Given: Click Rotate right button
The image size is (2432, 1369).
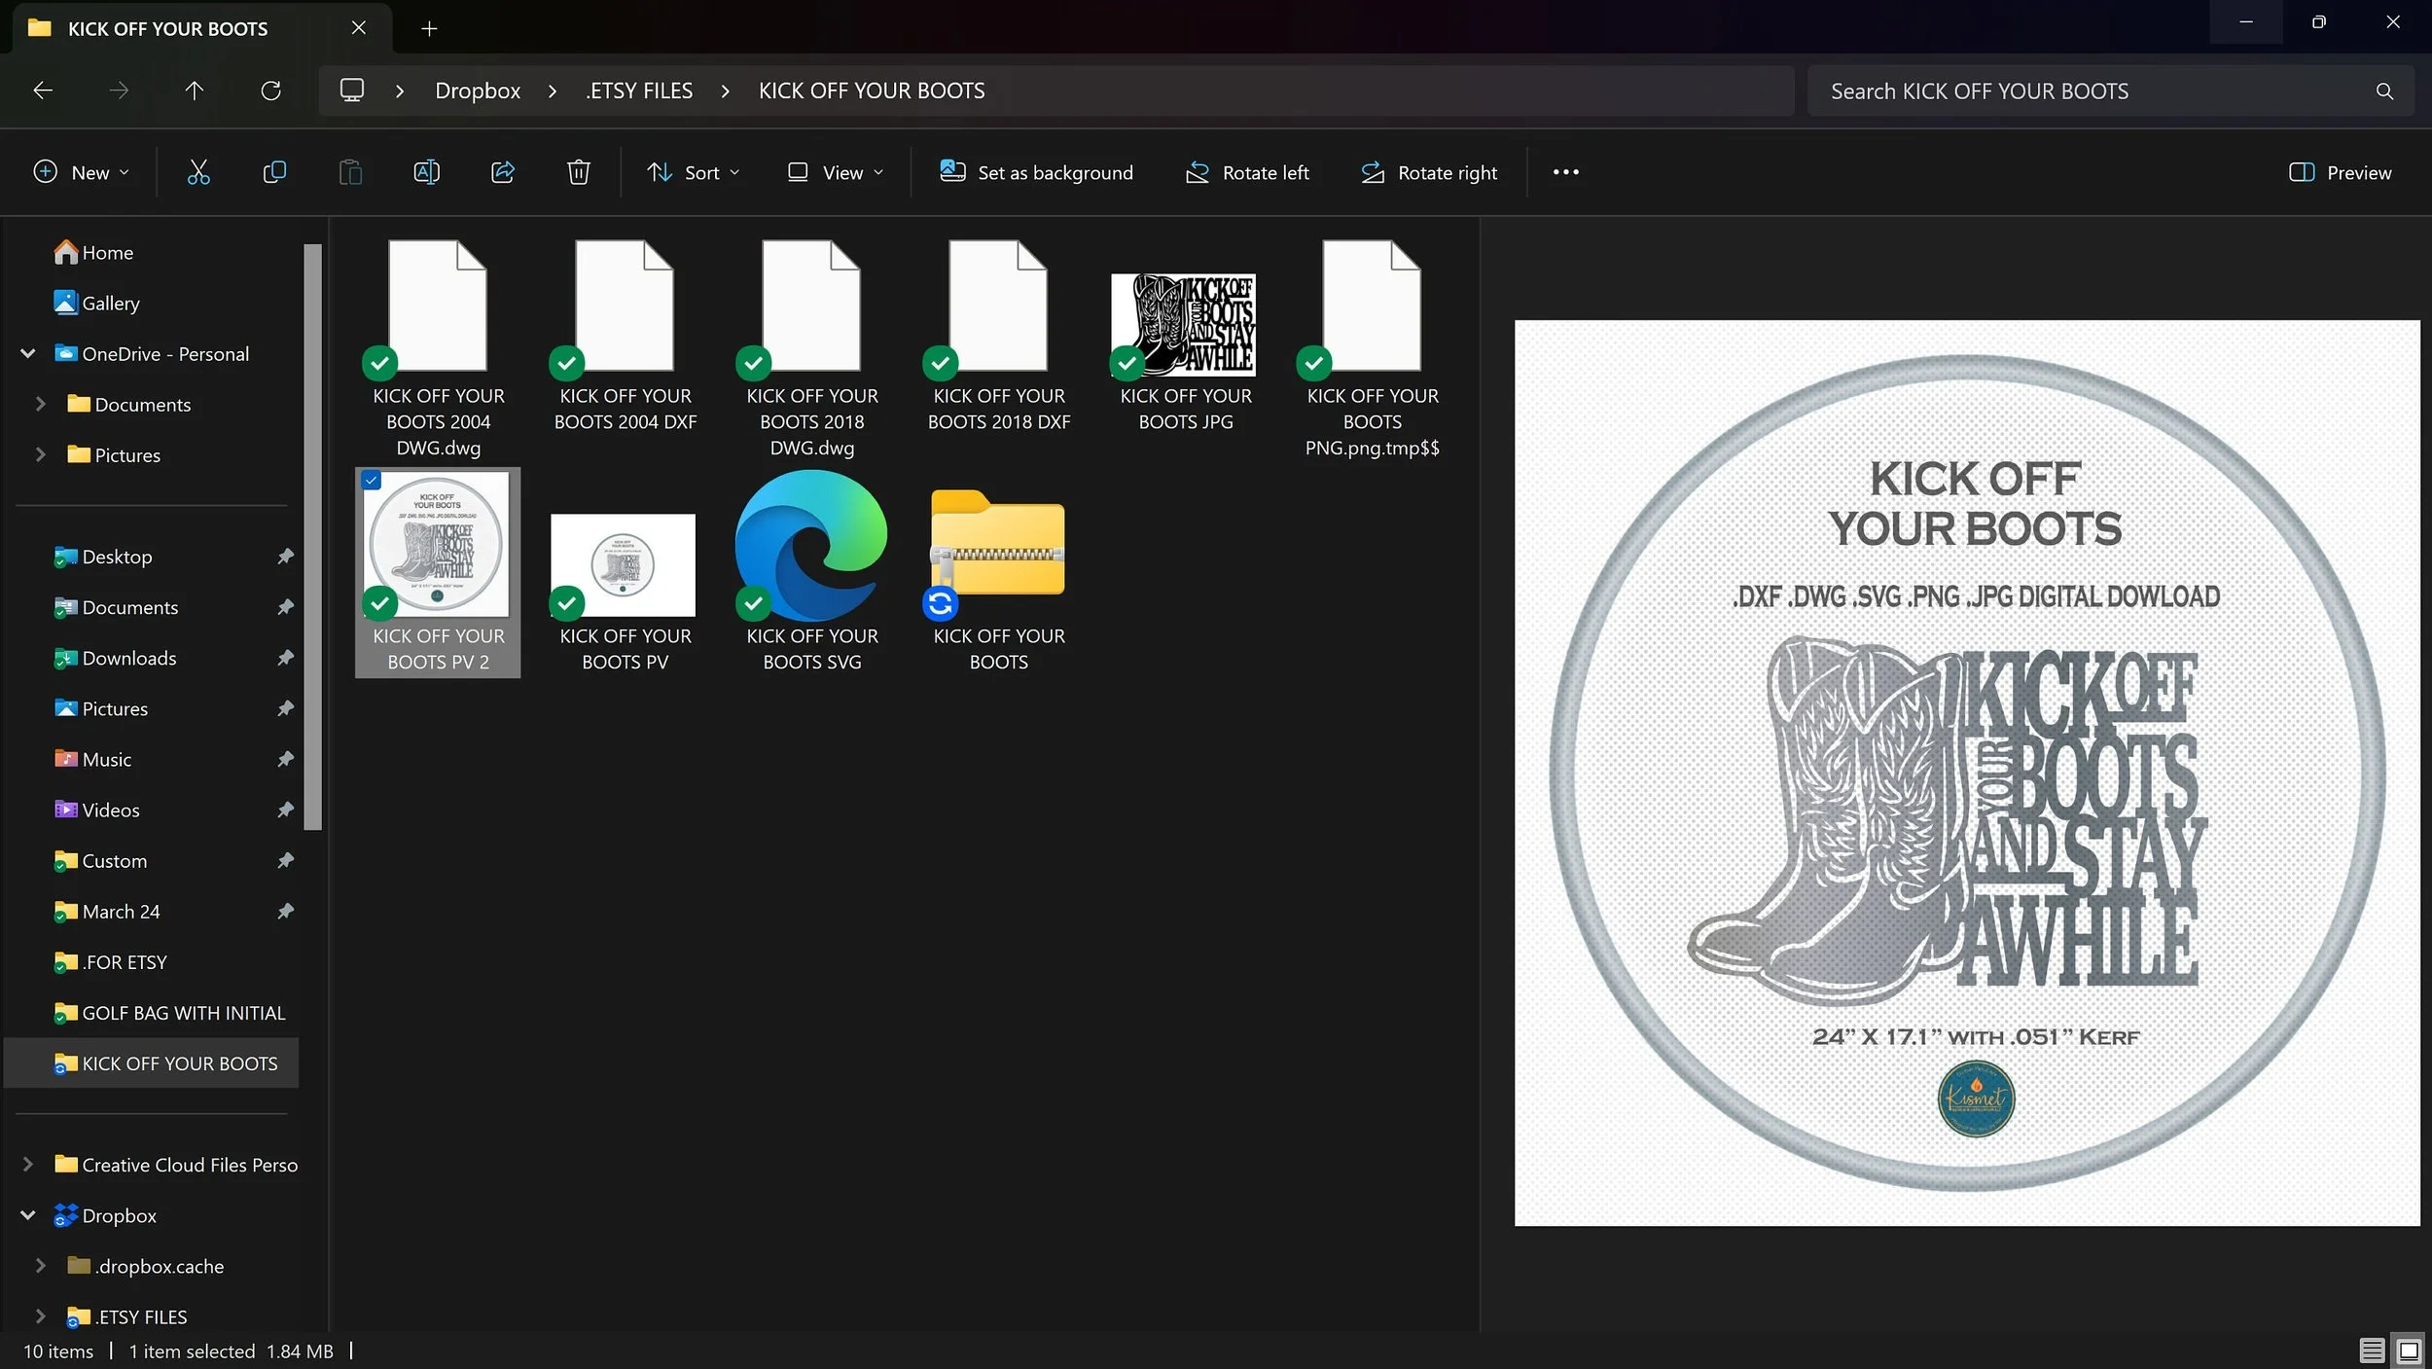Looking at the screenshot, I should click(x=1429, y=172).
